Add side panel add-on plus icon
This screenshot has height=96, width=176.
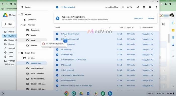pyautogui.click(x=173, y=56)
